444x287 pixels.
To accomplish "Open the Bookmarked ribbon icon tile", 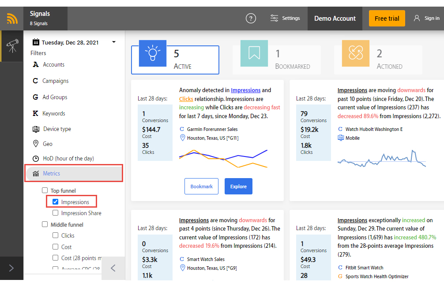I will [254, 53].
